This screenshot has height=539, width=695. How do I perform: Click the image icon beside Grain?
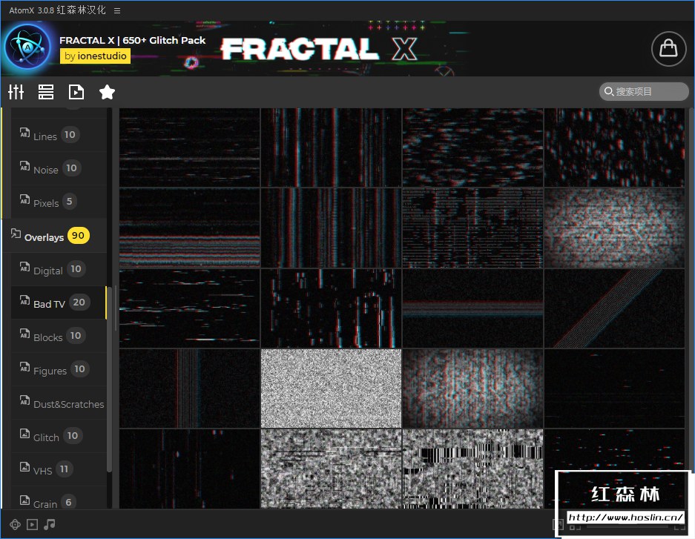(x=24, y=500)
